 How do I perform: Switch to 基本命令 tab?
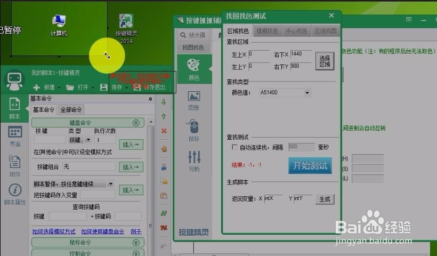click(44, 109)
